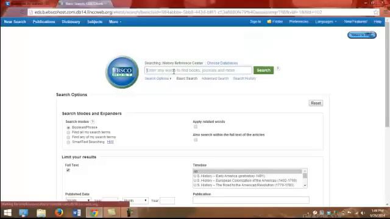Click the green Search button

(x=263, y=71)
